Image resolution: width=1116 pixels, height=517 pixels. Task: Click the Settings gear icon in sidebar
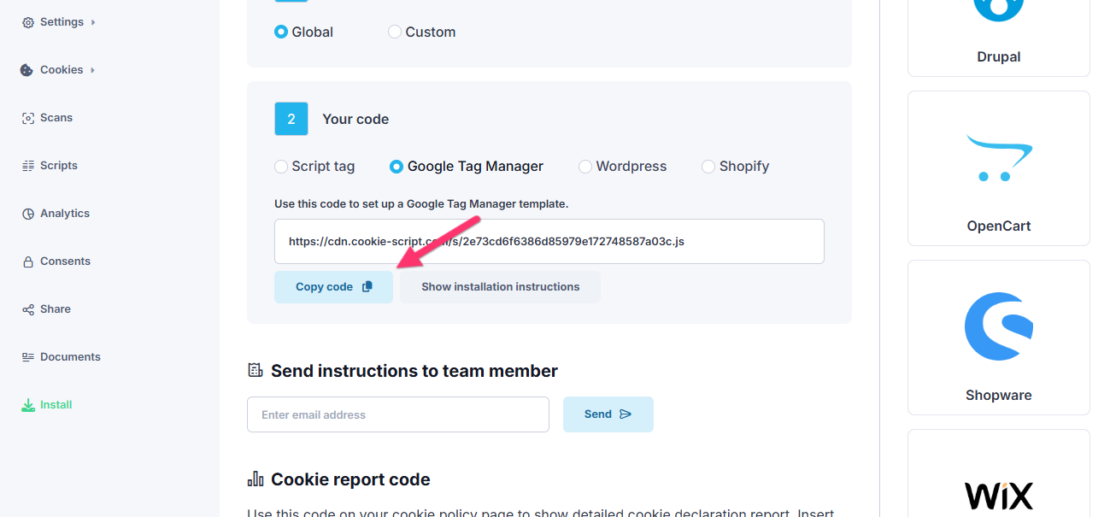coord(28,22)
